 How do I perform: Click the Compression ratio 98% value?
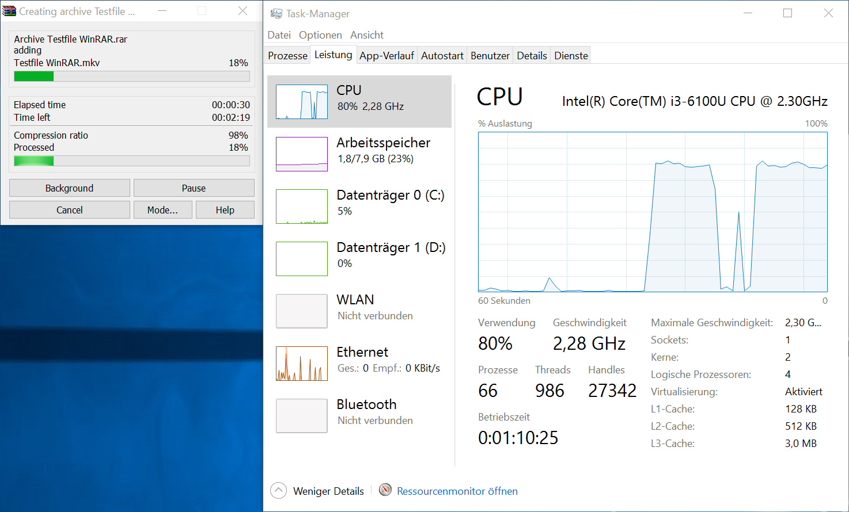coord(238,135)
